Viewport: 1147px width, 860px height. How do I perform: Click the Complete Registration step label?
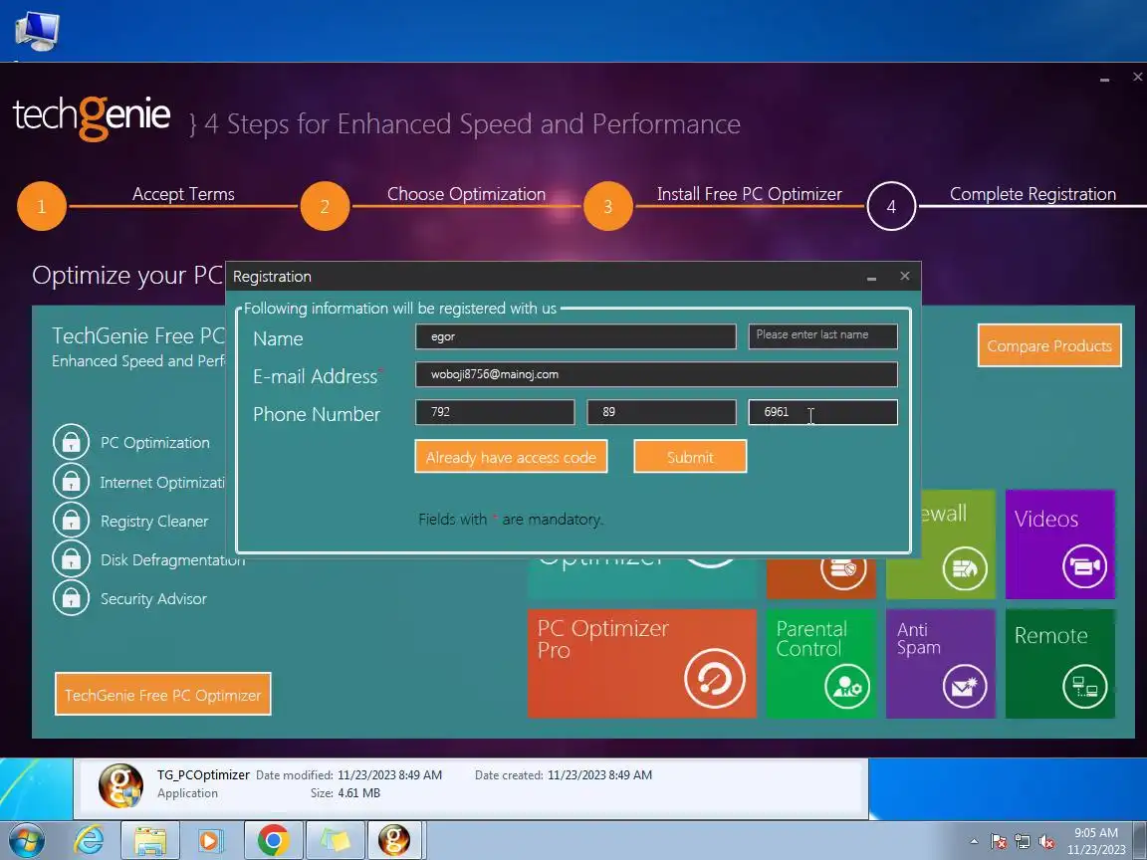tap(1032, 194)
